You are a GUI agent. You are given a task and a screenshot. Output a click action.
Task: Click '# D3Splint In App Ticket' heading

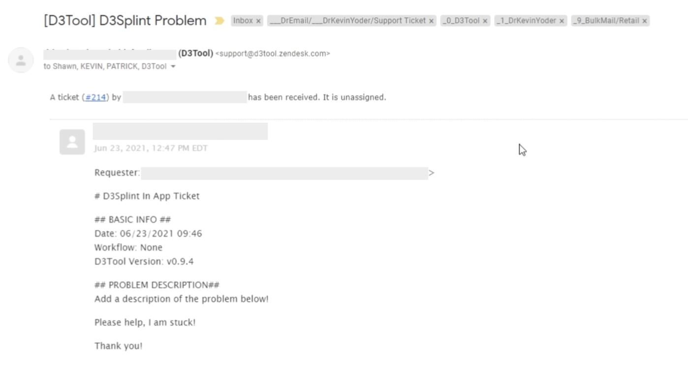pos(147,196)
